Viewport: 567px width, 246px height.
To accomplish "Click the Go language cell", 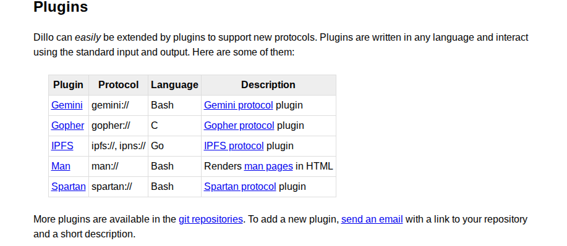I will pos(174,146).
